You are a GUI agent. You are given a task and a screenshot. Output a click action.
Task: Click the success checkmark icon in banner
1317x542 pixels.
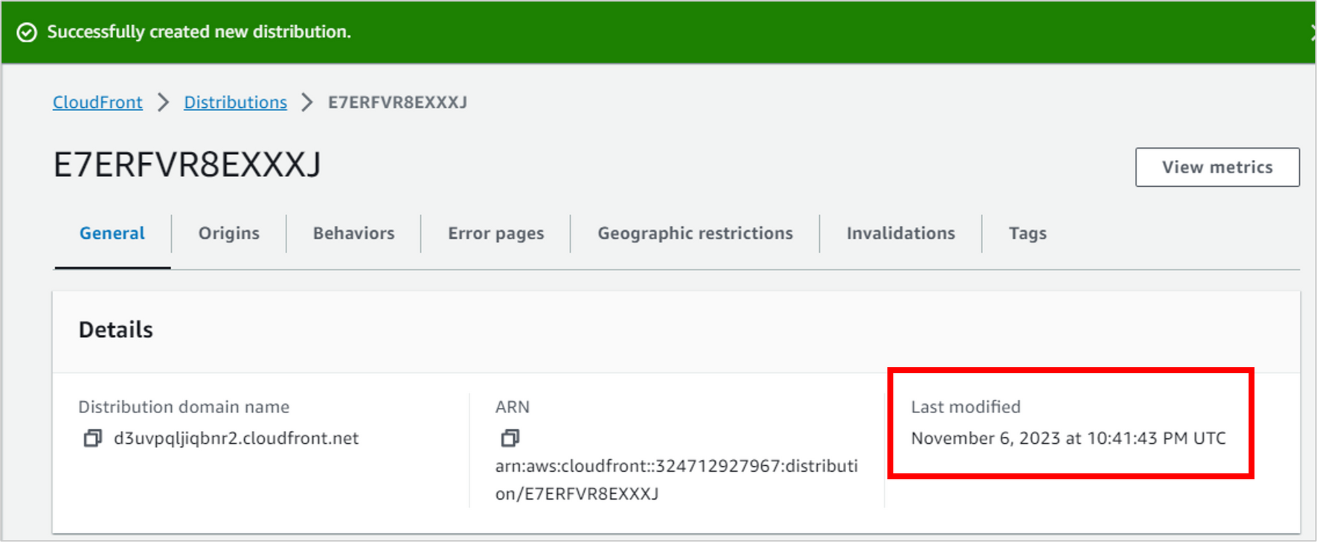27,32
